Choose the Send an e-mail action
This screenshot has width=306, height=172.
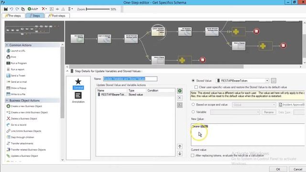pyautogui.click(x=17, y=82)
